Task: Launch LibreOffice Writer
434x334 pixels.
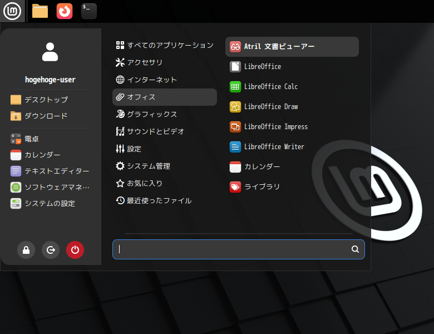Action: pos(292,147)
